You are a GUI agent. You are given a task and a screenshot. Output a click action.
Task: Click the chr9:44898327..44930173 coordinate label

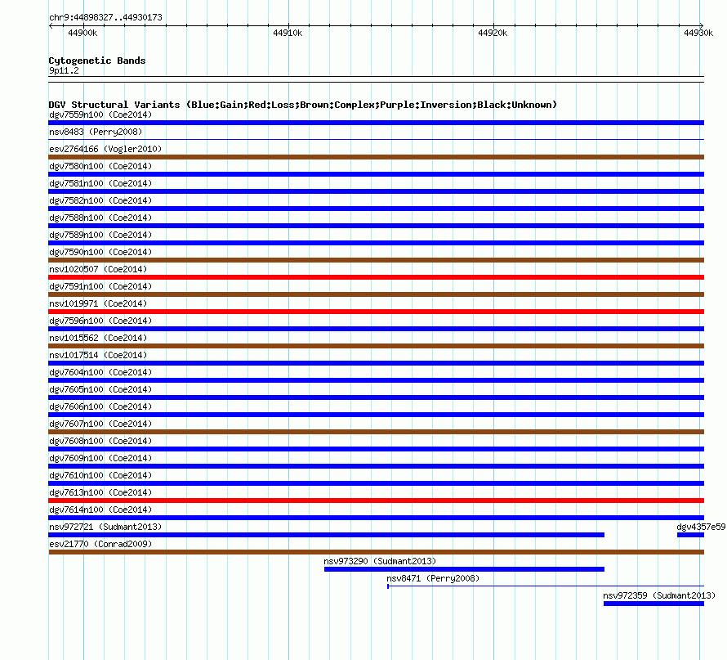coord(105,17)
